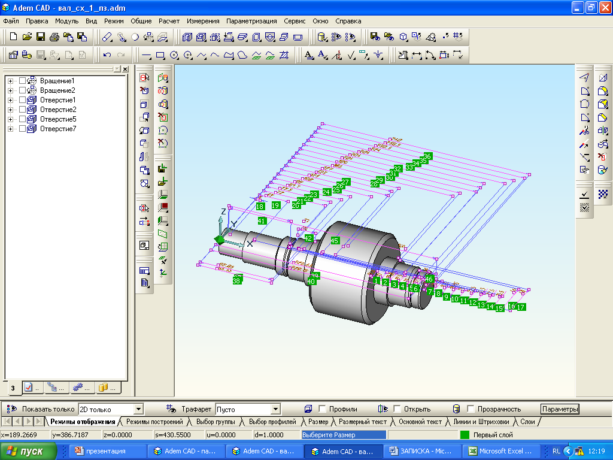Expand the Отверстие7 tree node
This screenshot has width=613, height=460.
point(11,129)
